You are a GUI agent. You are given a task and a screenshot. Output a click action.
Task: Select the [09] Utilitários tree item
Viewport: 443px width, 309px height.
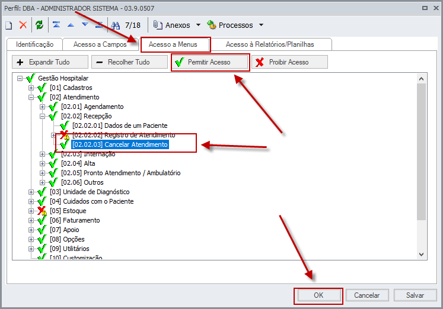point(69,249)
